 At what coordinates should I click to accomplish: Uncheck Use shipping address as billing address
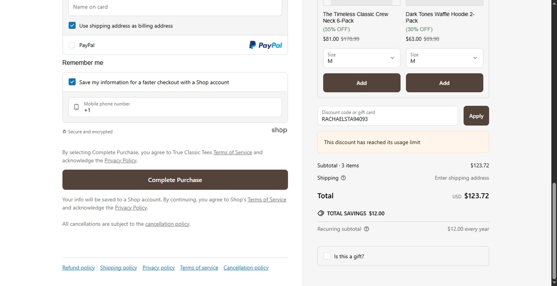(72, 26)
